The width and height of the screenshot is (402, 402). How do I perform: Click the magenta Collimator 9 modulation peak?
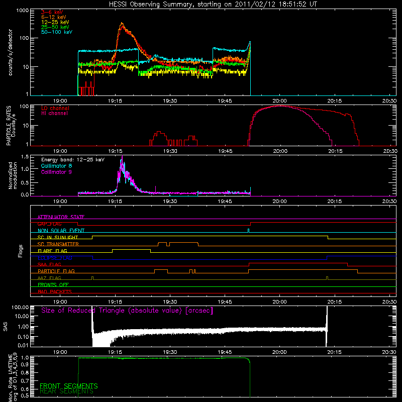click(x=122, y=157)
